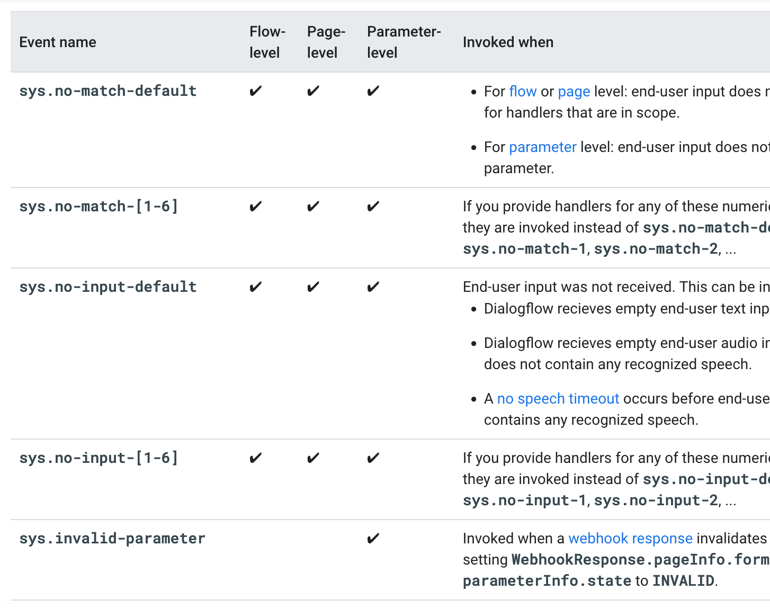Click the Page-level checkmark for sys.no-input-default
The width and height of the screenshot is (770, 608).
[x=313, y=287]
